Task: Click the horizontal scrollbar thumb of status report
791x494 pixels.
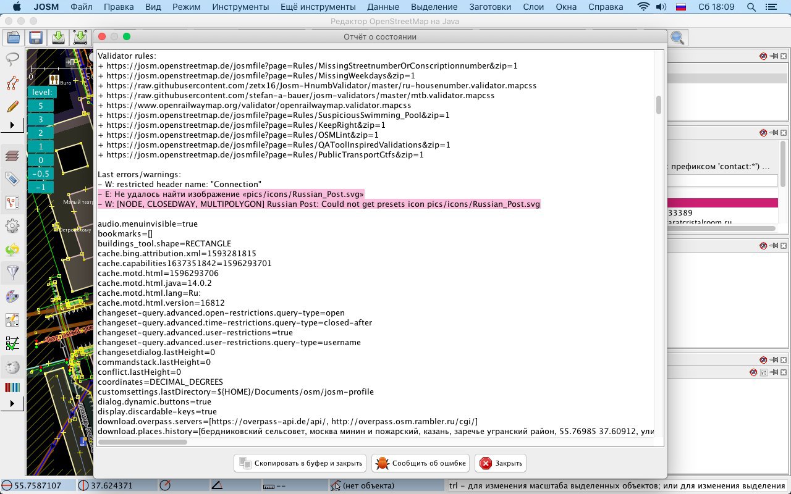Action: 143,442
